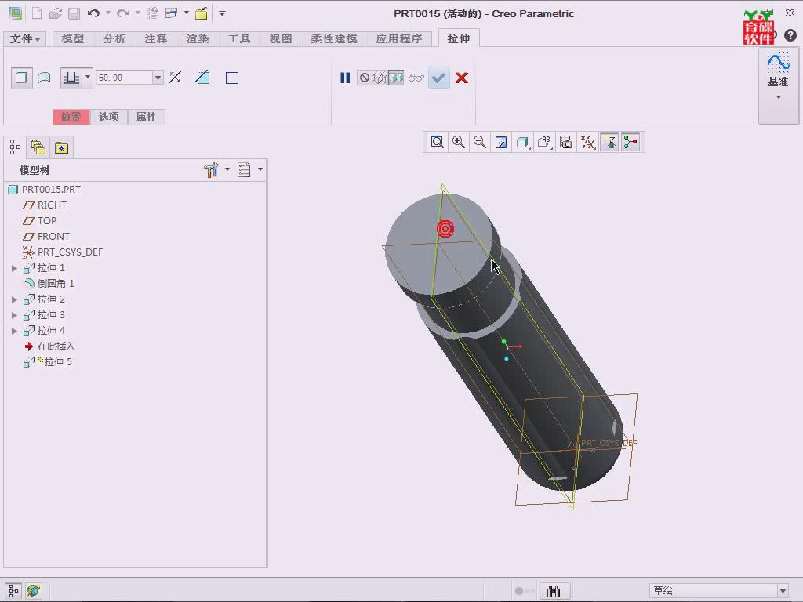Click Refit view icon
The width and height of the screenshot is (803, 602).
click(x=437, y=142)
